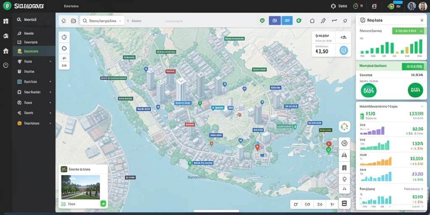Viewport: 430px width, 215px height.
Task: Click the car icon on map's right toolstrip
Action: tap(344, 155)
